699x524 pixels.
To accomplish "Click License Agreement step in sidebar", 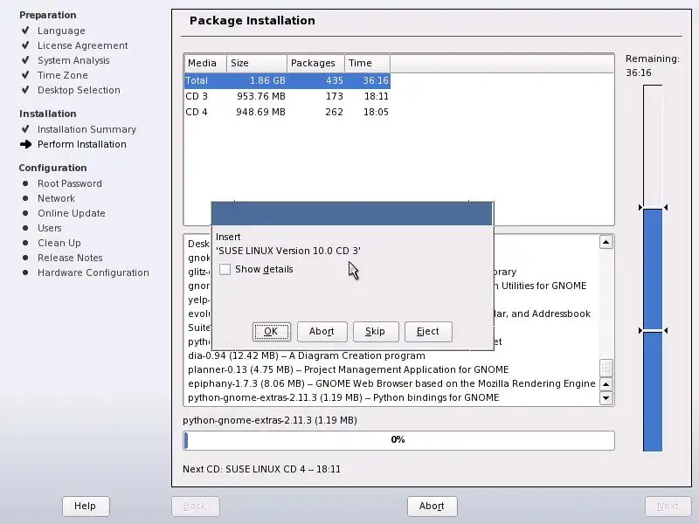I will click(82, 45).
